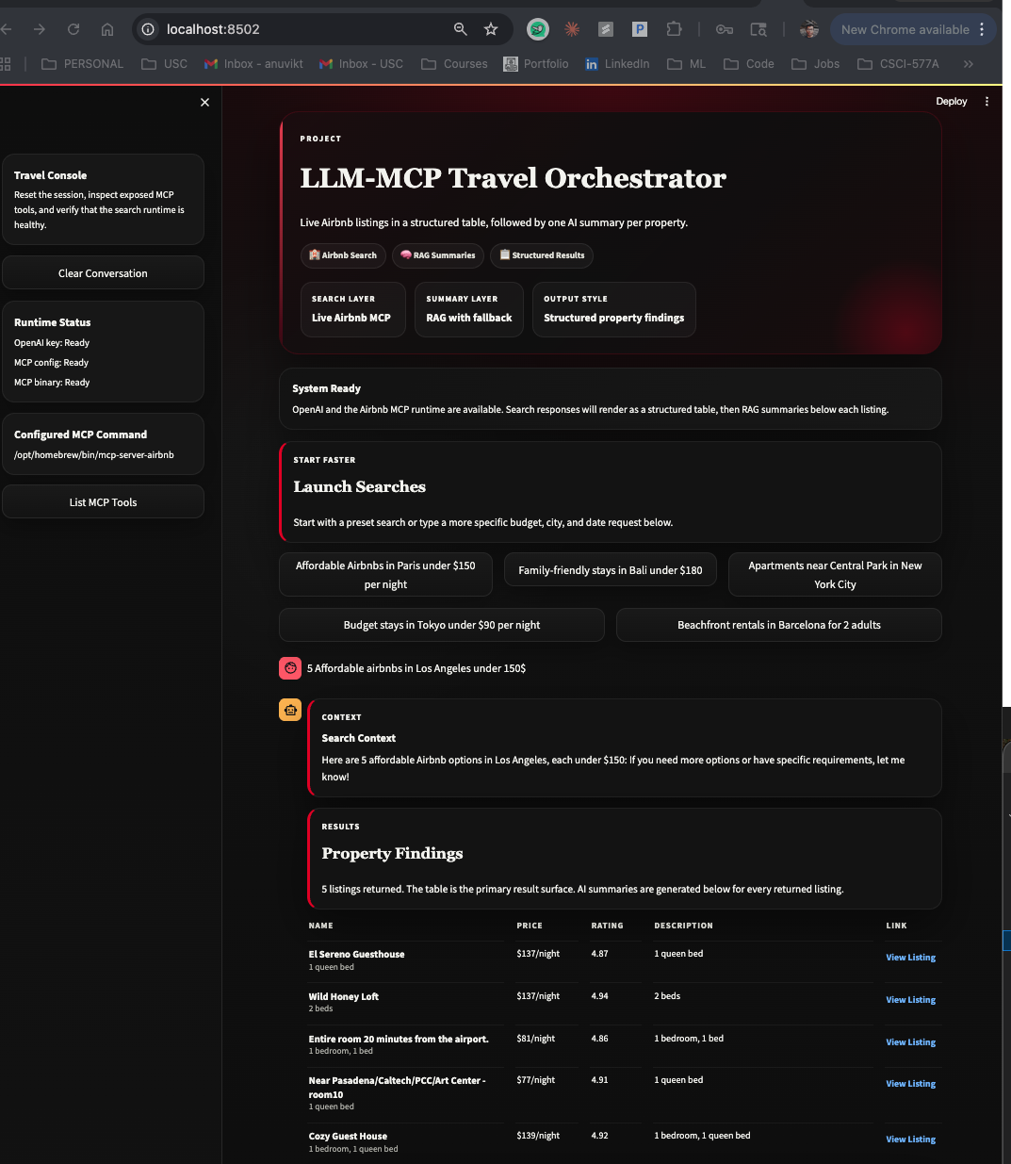
Task: Open Inbox - USC Gmail bookmark
Action: tap(361, 64)
